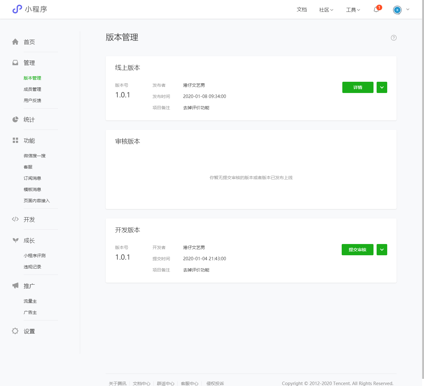The width and height of the screenshot is (424, 386).
Task: Expand the chevron next to 详情 button
Action: pyautogui.click(x=382, y=87)
